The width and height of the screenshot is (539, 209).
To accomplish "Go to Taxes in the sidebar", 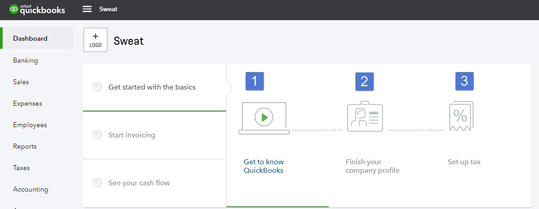I will pyautogui.click(x=22, y=168).
